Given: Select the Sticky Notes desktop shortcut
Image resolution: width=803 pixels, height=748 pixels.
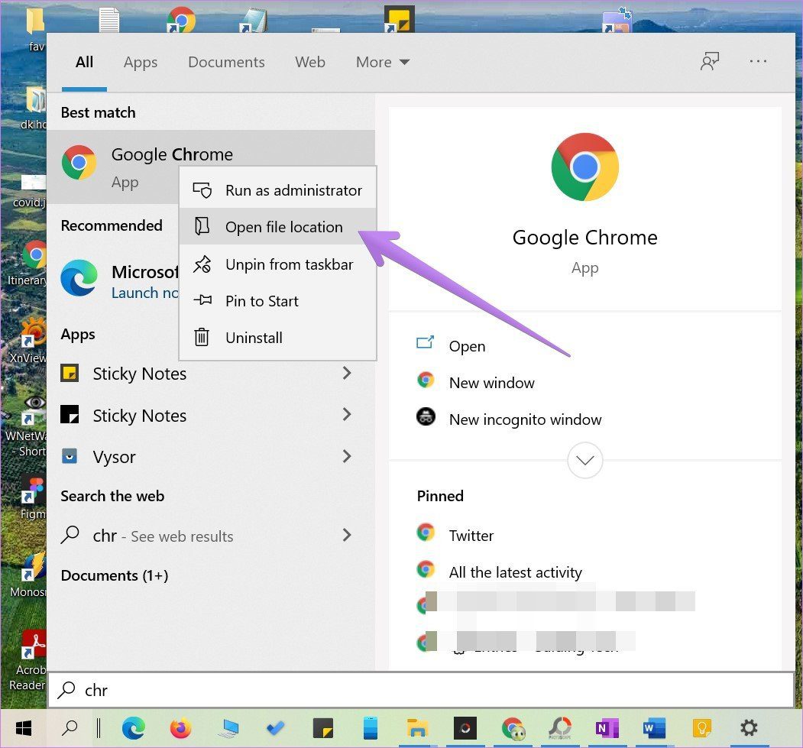Looking at the screenshot, I should [x=399, y=19].
